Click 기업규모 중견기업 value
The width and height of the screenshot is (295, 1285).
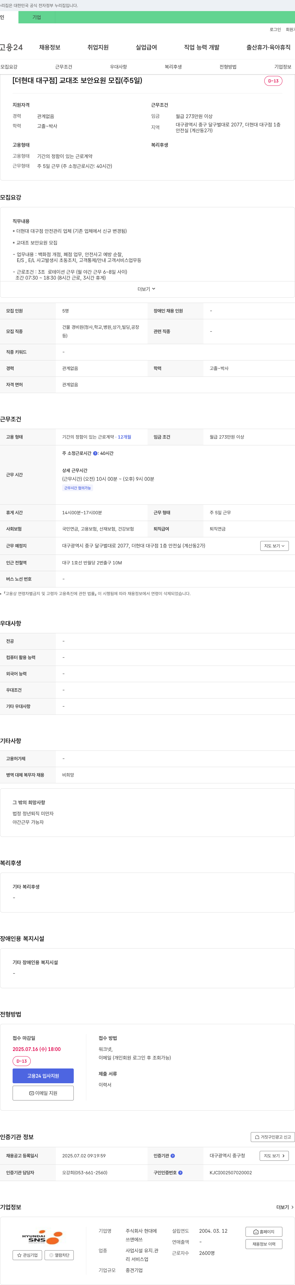[134, 1271]
